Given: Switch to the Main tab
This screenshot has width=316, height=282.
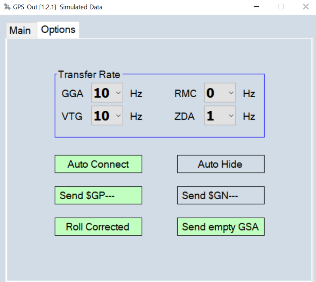Looking at the screenshot, I should (x=20, y=30).
